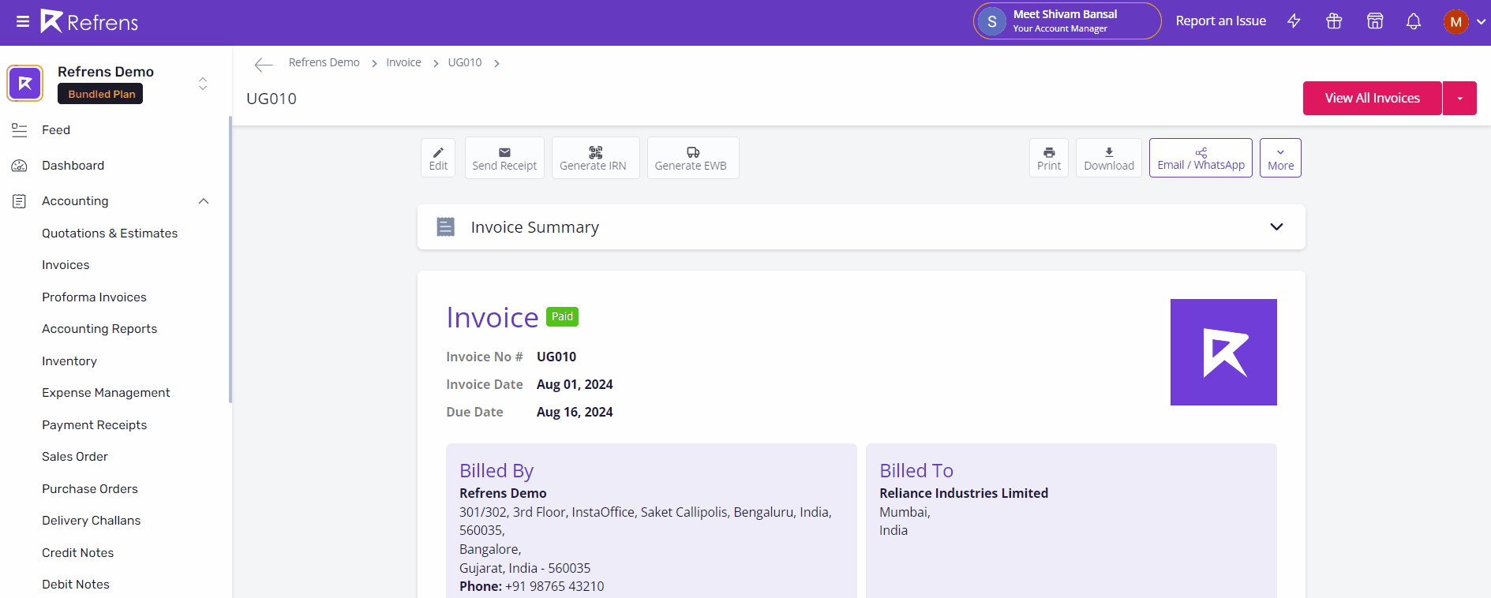Open Quotations & Estimates
This screenshot has width=1491, height=598.
pos(110,234)
